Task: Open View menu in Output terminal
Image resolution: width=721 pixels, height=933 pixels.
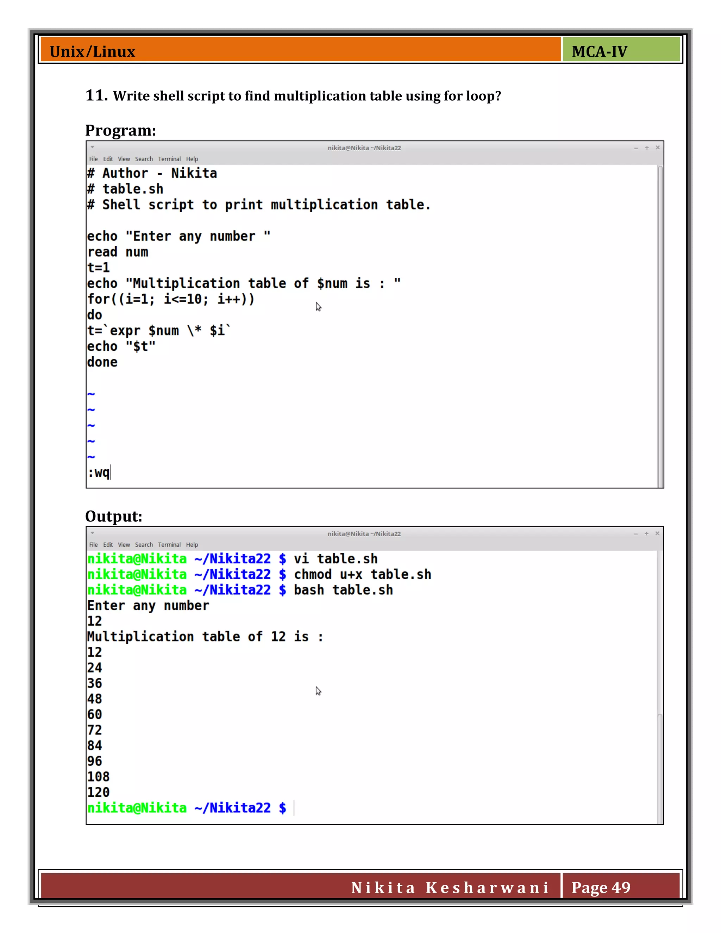Action: pyautogui.click(x=124, y=545)
